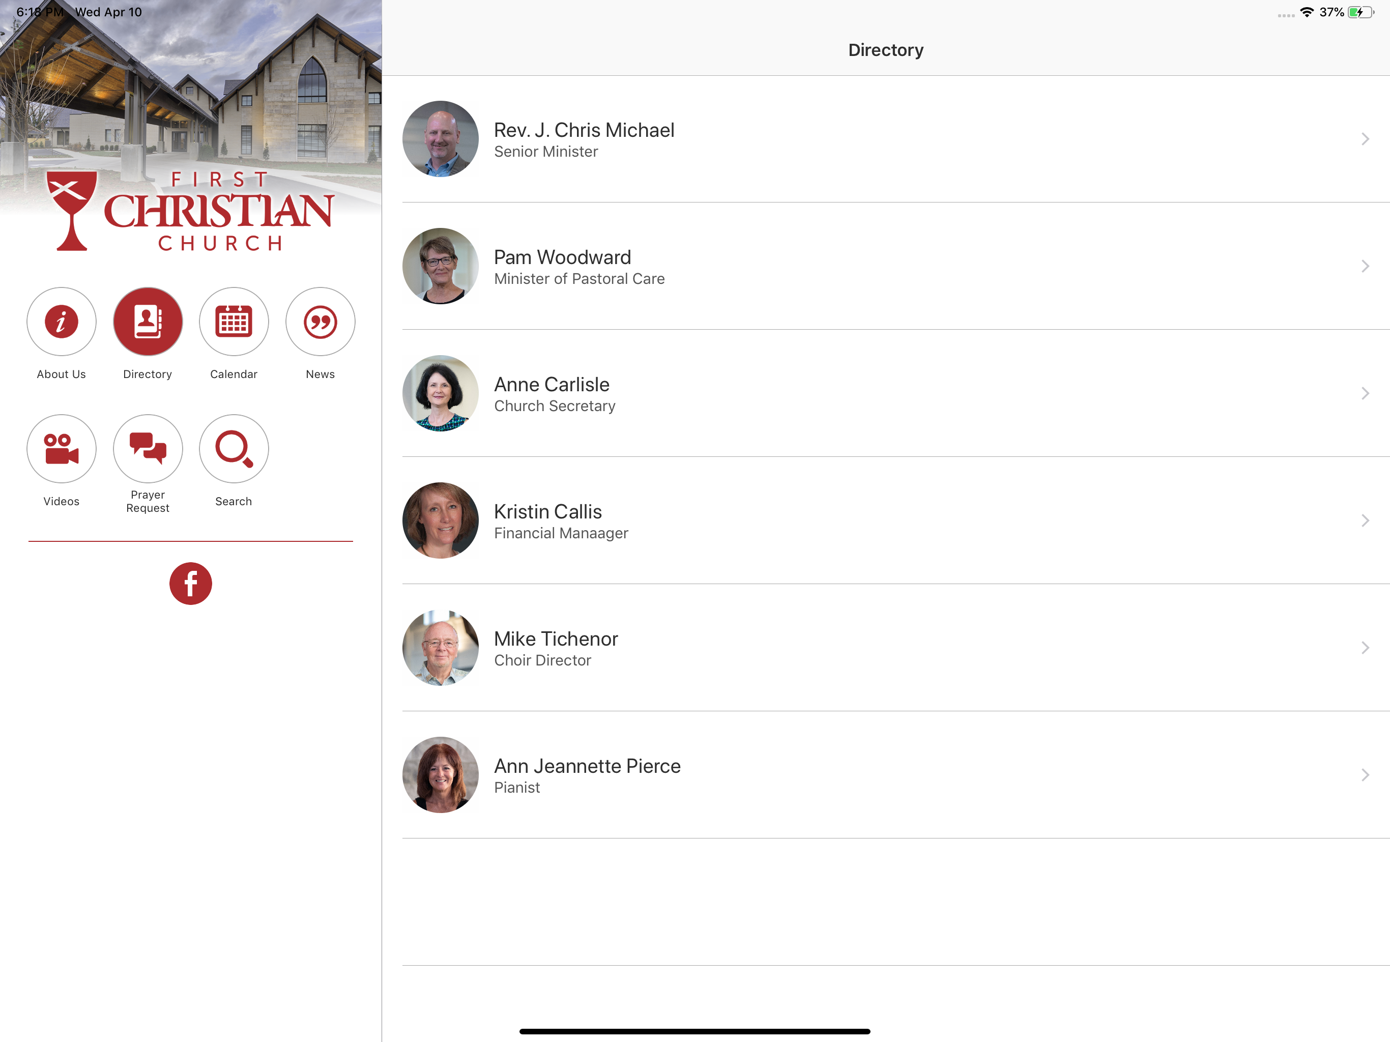Viewport: 1390px width, 1042px height.
Task: Select the Directory address book icon
Action: pos(148,322)
